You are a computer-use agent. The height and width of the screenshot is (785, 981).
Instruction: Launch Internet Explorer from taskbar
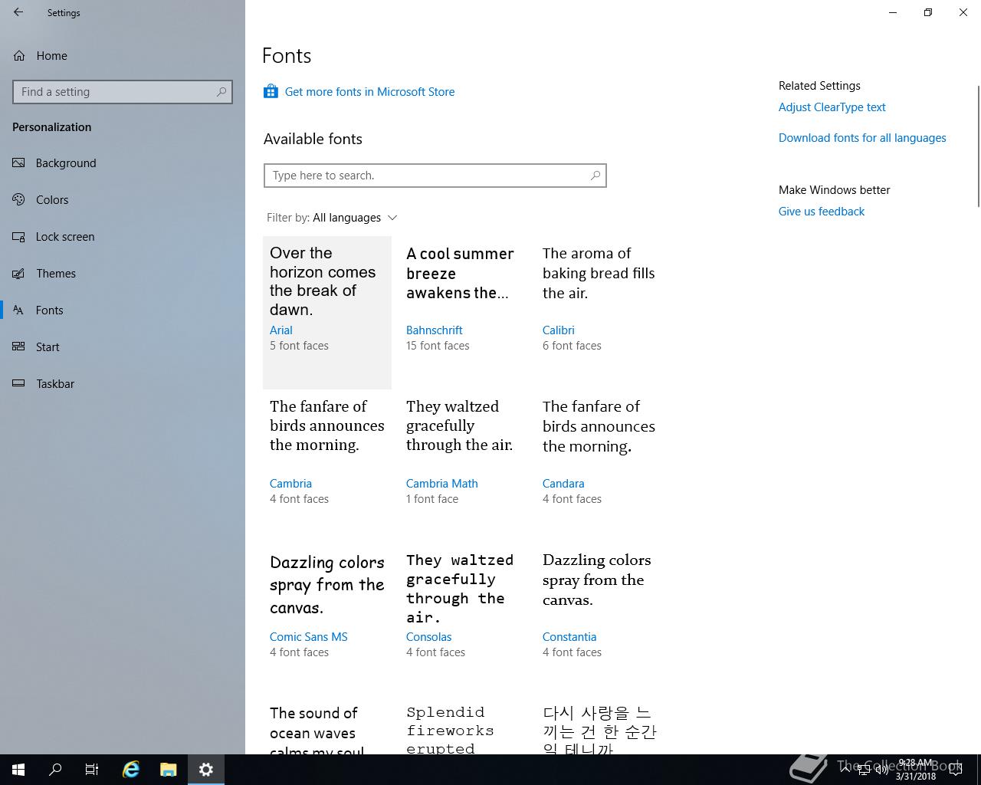[x=131, y=770]
